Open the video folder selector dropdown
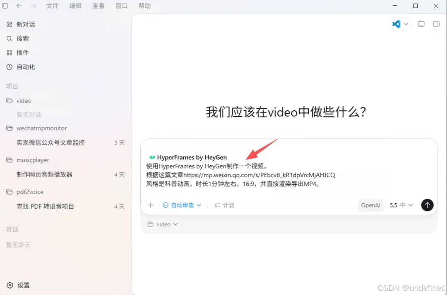The image size is (447, 295). point(163,224)
